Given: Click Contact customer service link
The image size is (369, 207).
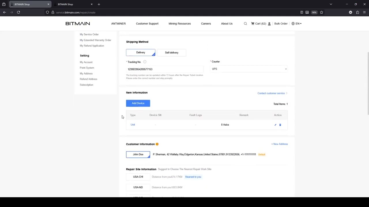Looking at the screenshot, I should point(272,93).
